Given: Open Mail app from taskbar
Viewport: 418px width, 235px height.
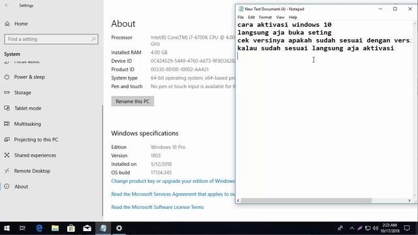Looking at the screenshot, I should pyautogui.click(x=87, y=228).
